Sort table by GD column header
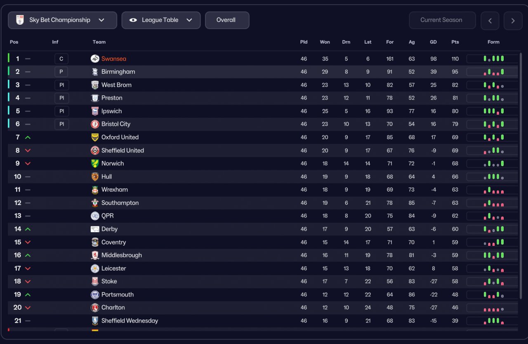 point(433,42)
